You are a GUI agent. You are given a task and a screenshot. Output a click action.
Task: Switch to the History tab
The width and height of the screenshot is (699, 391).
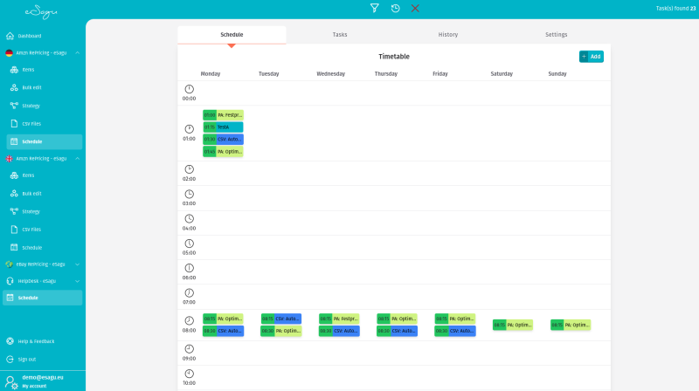[448, 35]
